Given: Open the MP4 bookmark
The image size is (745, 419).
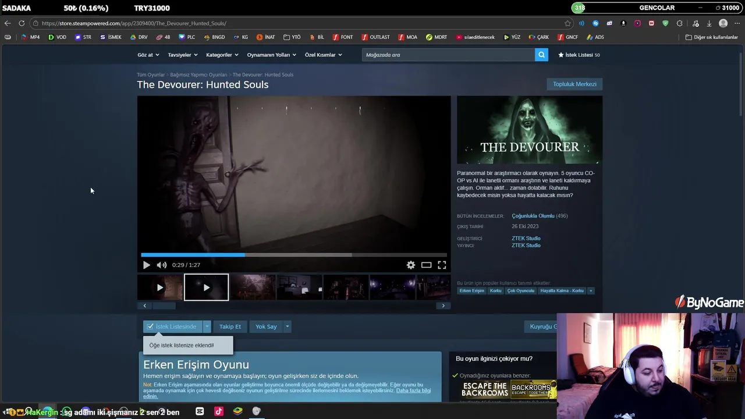Looking at the screenshot, I should click(30, 37).
